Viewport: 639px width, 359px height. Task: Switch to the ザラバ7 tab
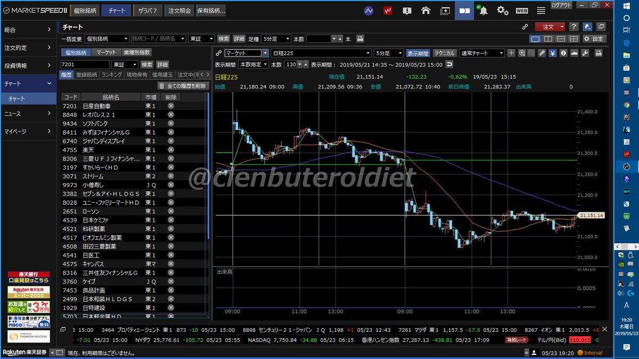click(x=148, y=10)
